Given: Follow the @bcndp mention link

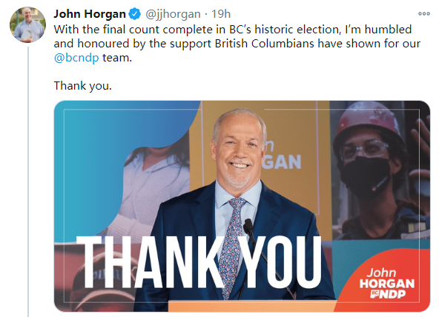Looking at the screenshot, I should click(x=76, y=58).
